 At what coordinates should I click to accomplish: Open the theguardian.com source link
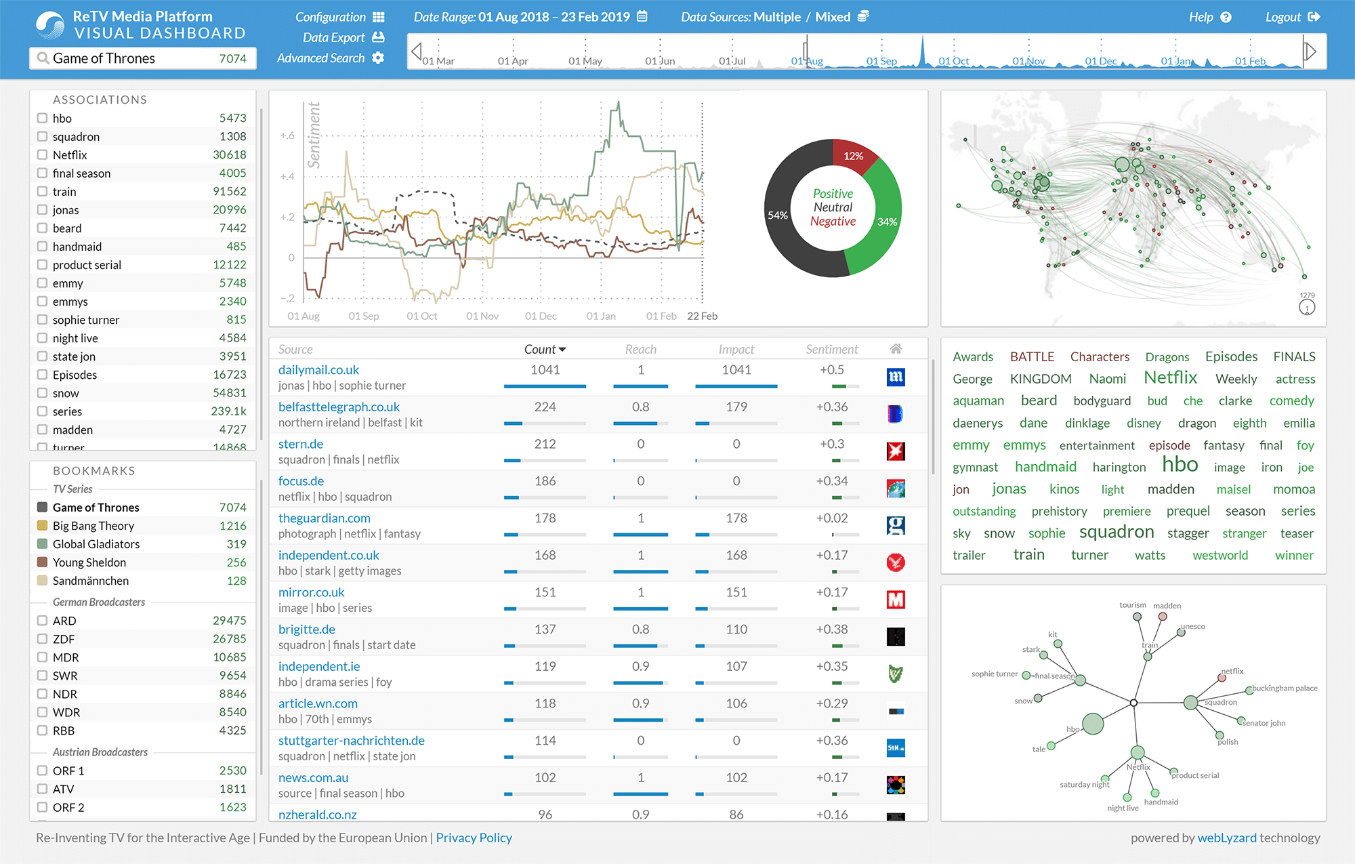pyautogui.click(x=324, y=518)
